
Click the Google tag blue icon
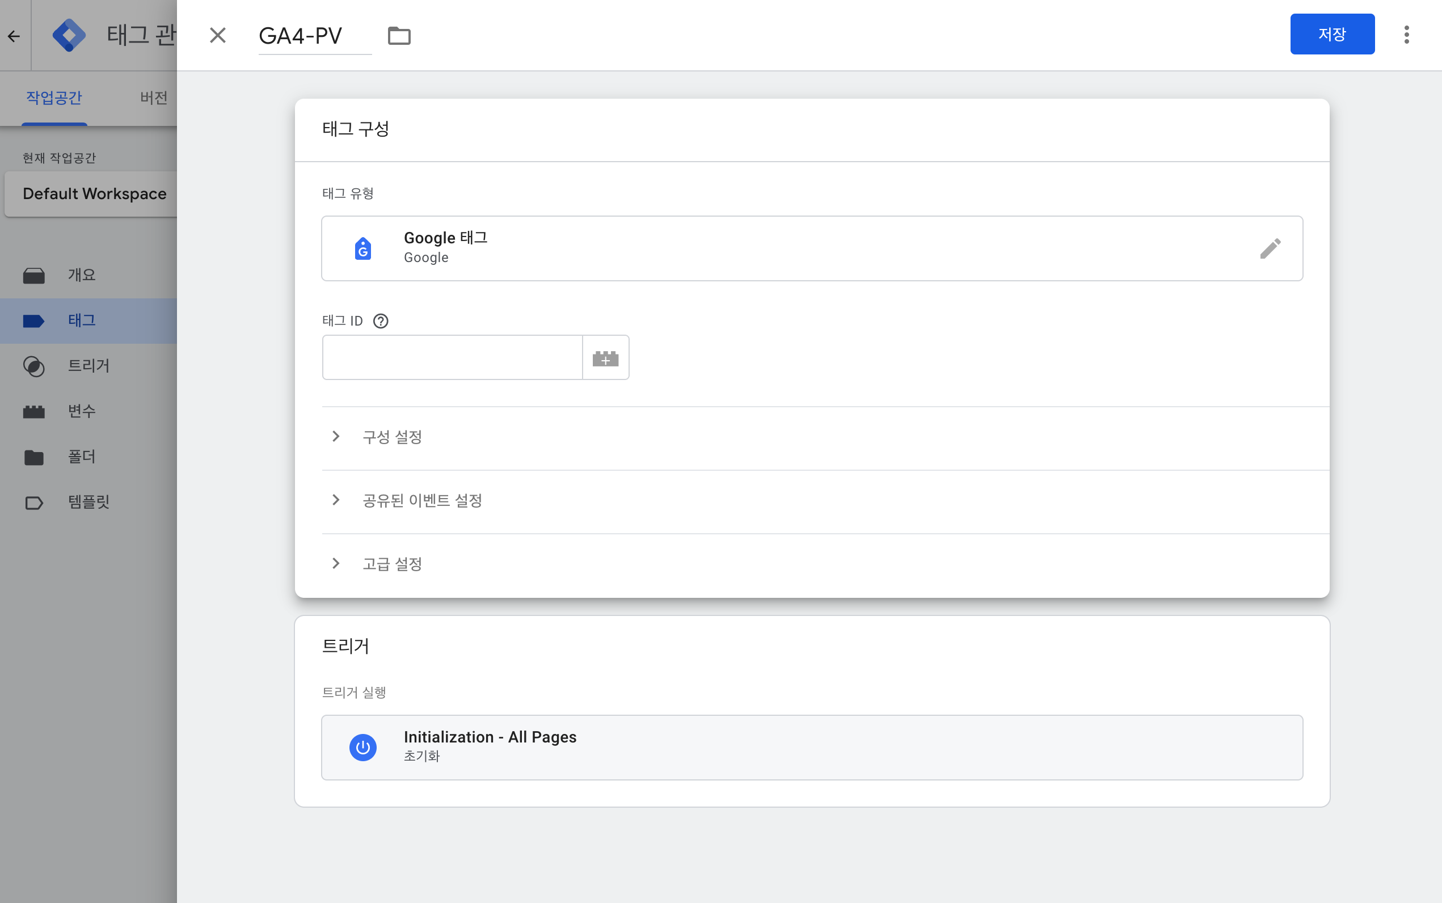click(x=363, y=248)
